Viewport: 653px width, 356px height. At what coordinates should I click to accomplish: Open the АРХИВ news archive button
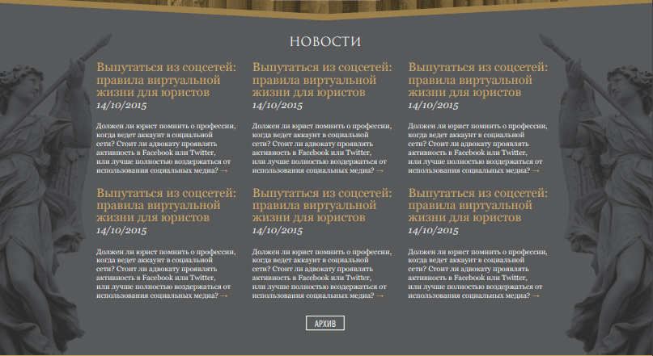pos(326,324)
